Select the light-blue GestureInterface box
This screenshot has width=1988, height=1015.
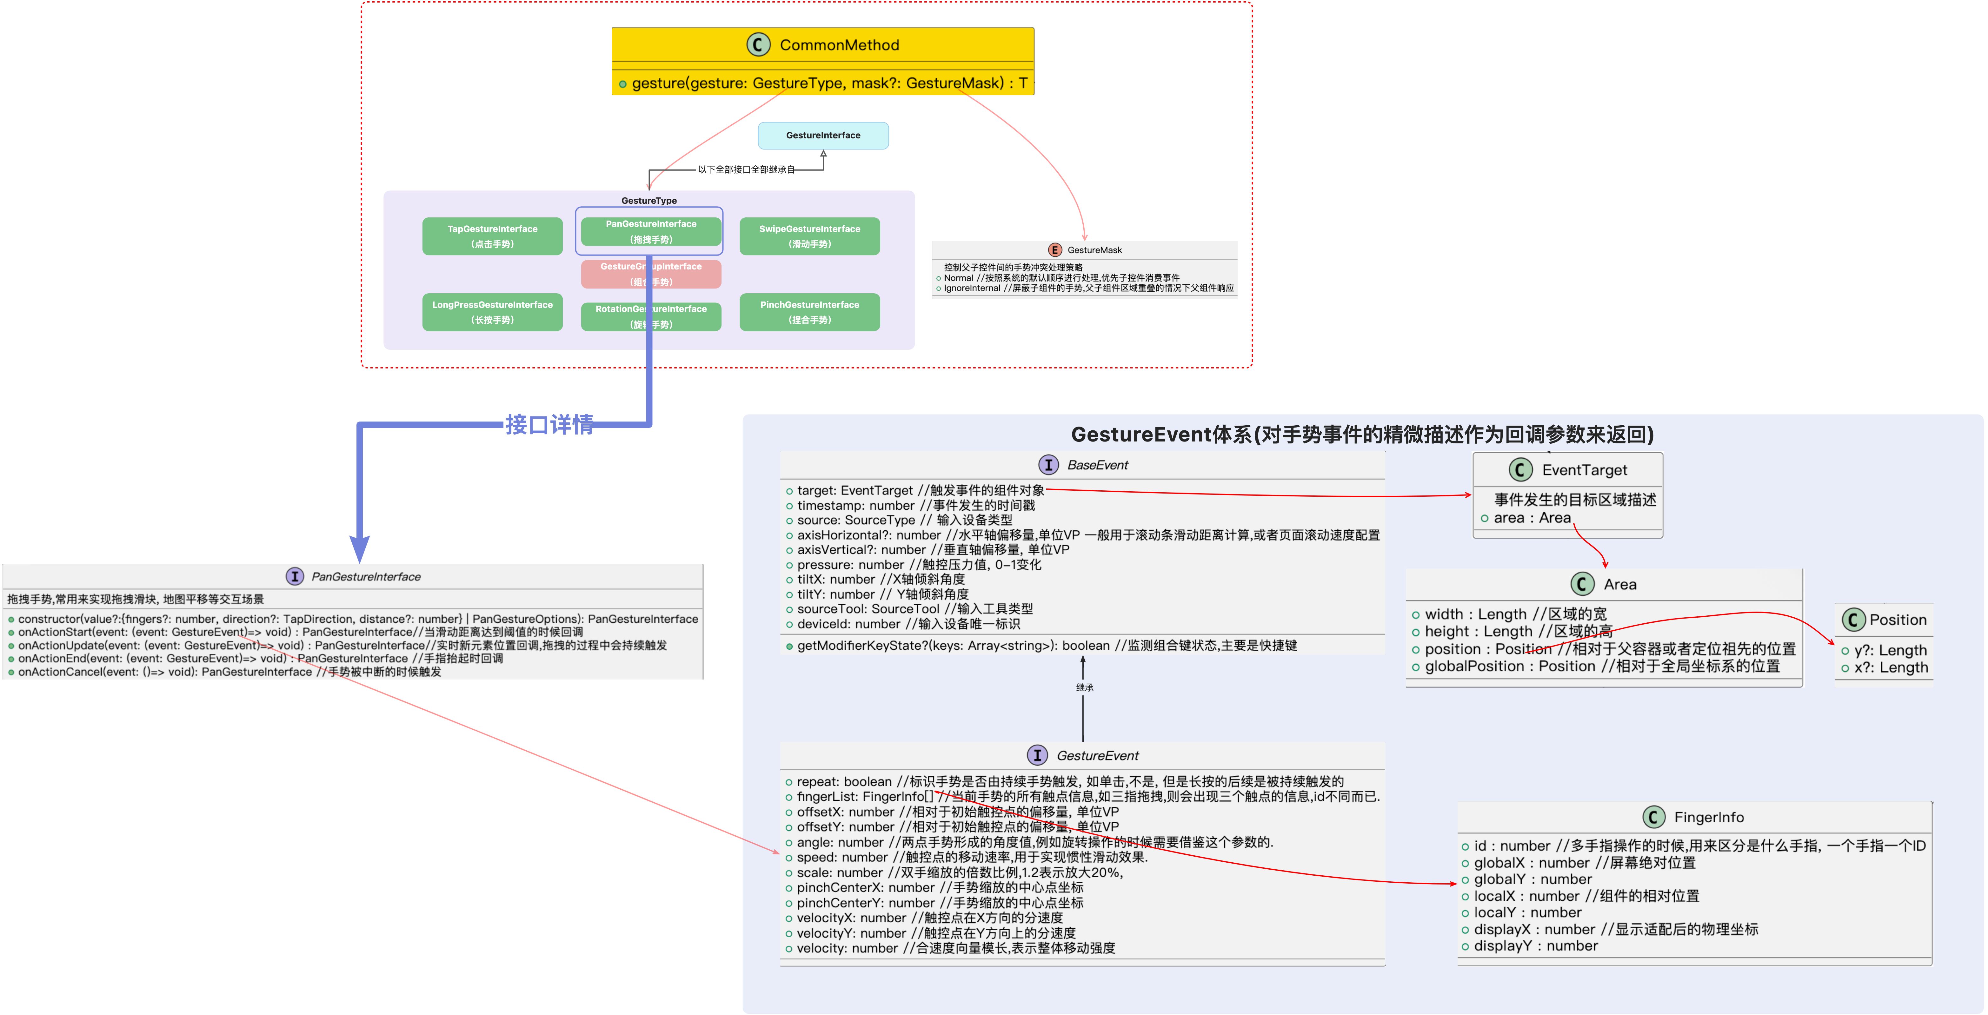[x=823, y=135]
